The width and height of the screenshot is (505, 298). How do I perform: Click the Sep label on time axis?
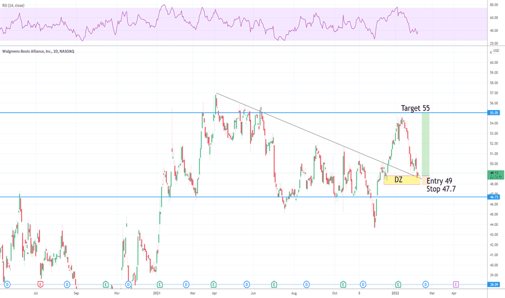tap(76, 293)
